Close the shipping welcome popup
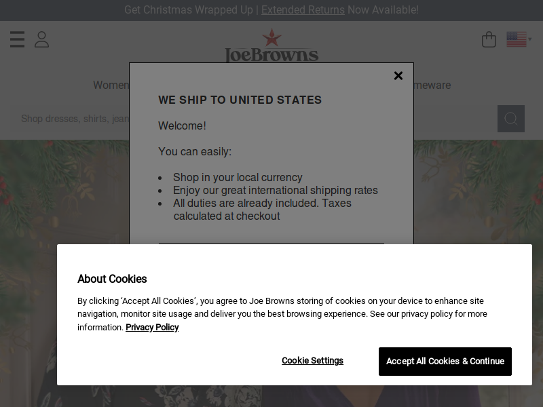 point(398,76)
